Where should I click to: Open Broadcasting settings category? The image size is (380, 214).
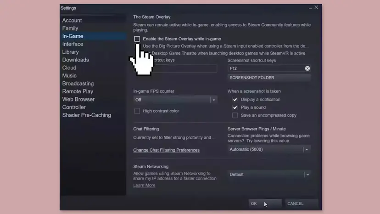(x=78, y=84)
